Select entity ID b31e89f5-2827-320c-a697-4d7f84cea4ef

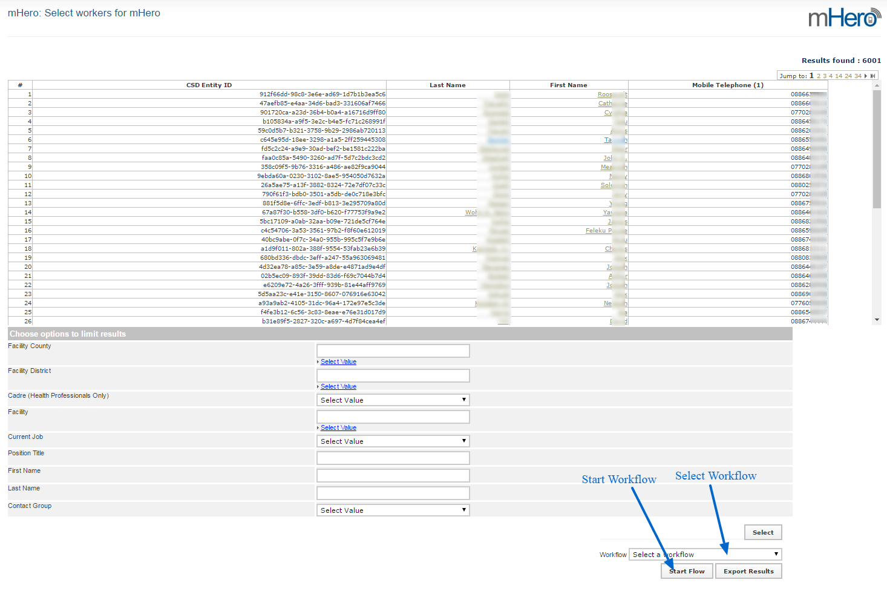[x=324, y=322]
